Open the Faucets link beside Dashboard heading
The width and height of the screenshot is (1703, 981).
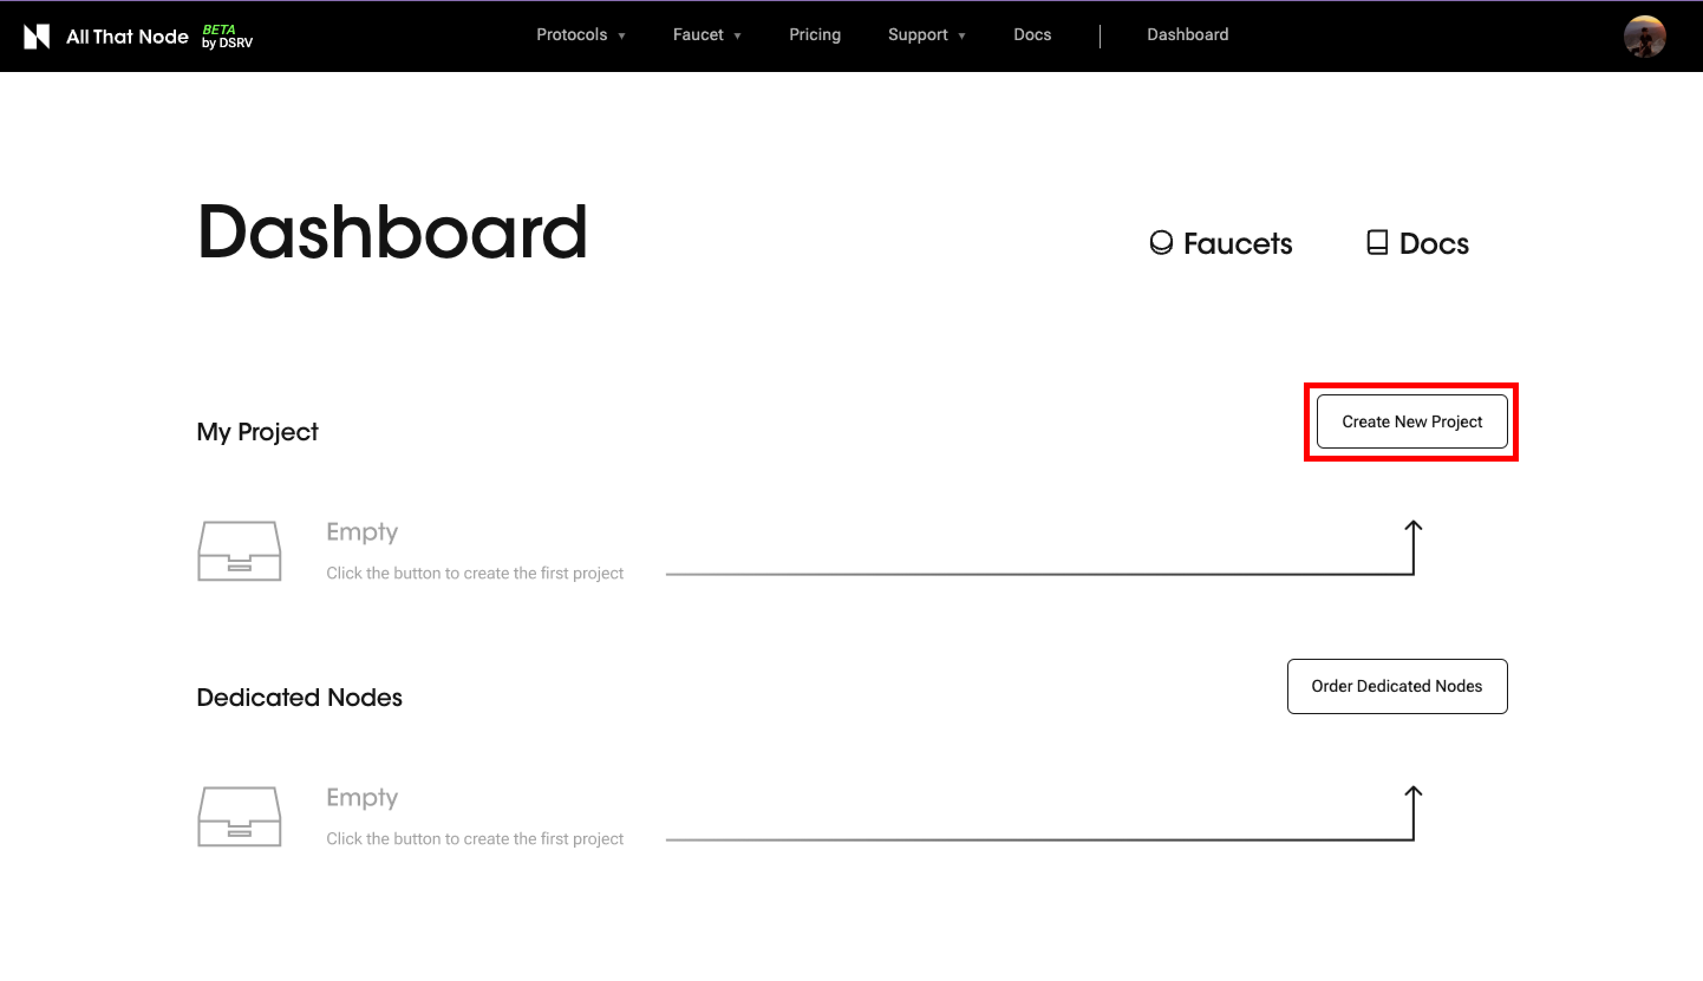pos(1221,243)
